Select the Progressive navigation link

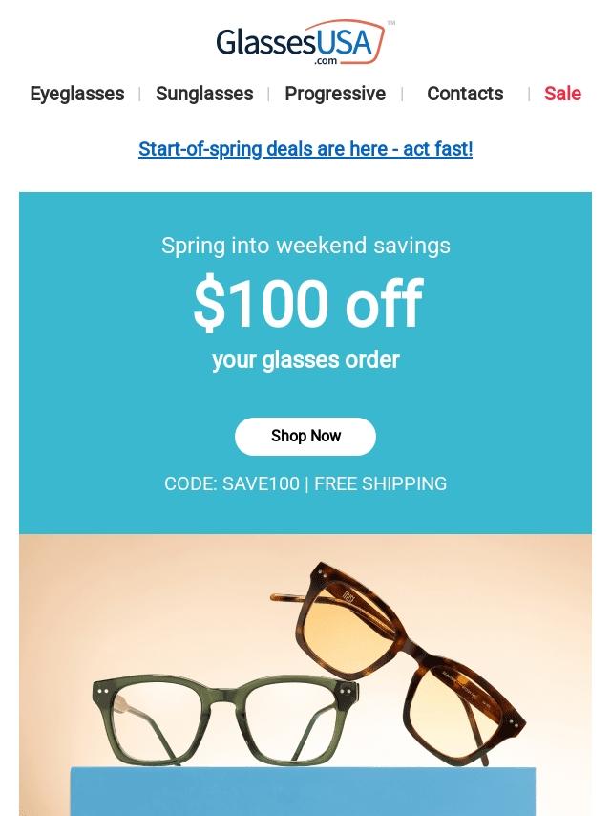(x=335, y=94)
